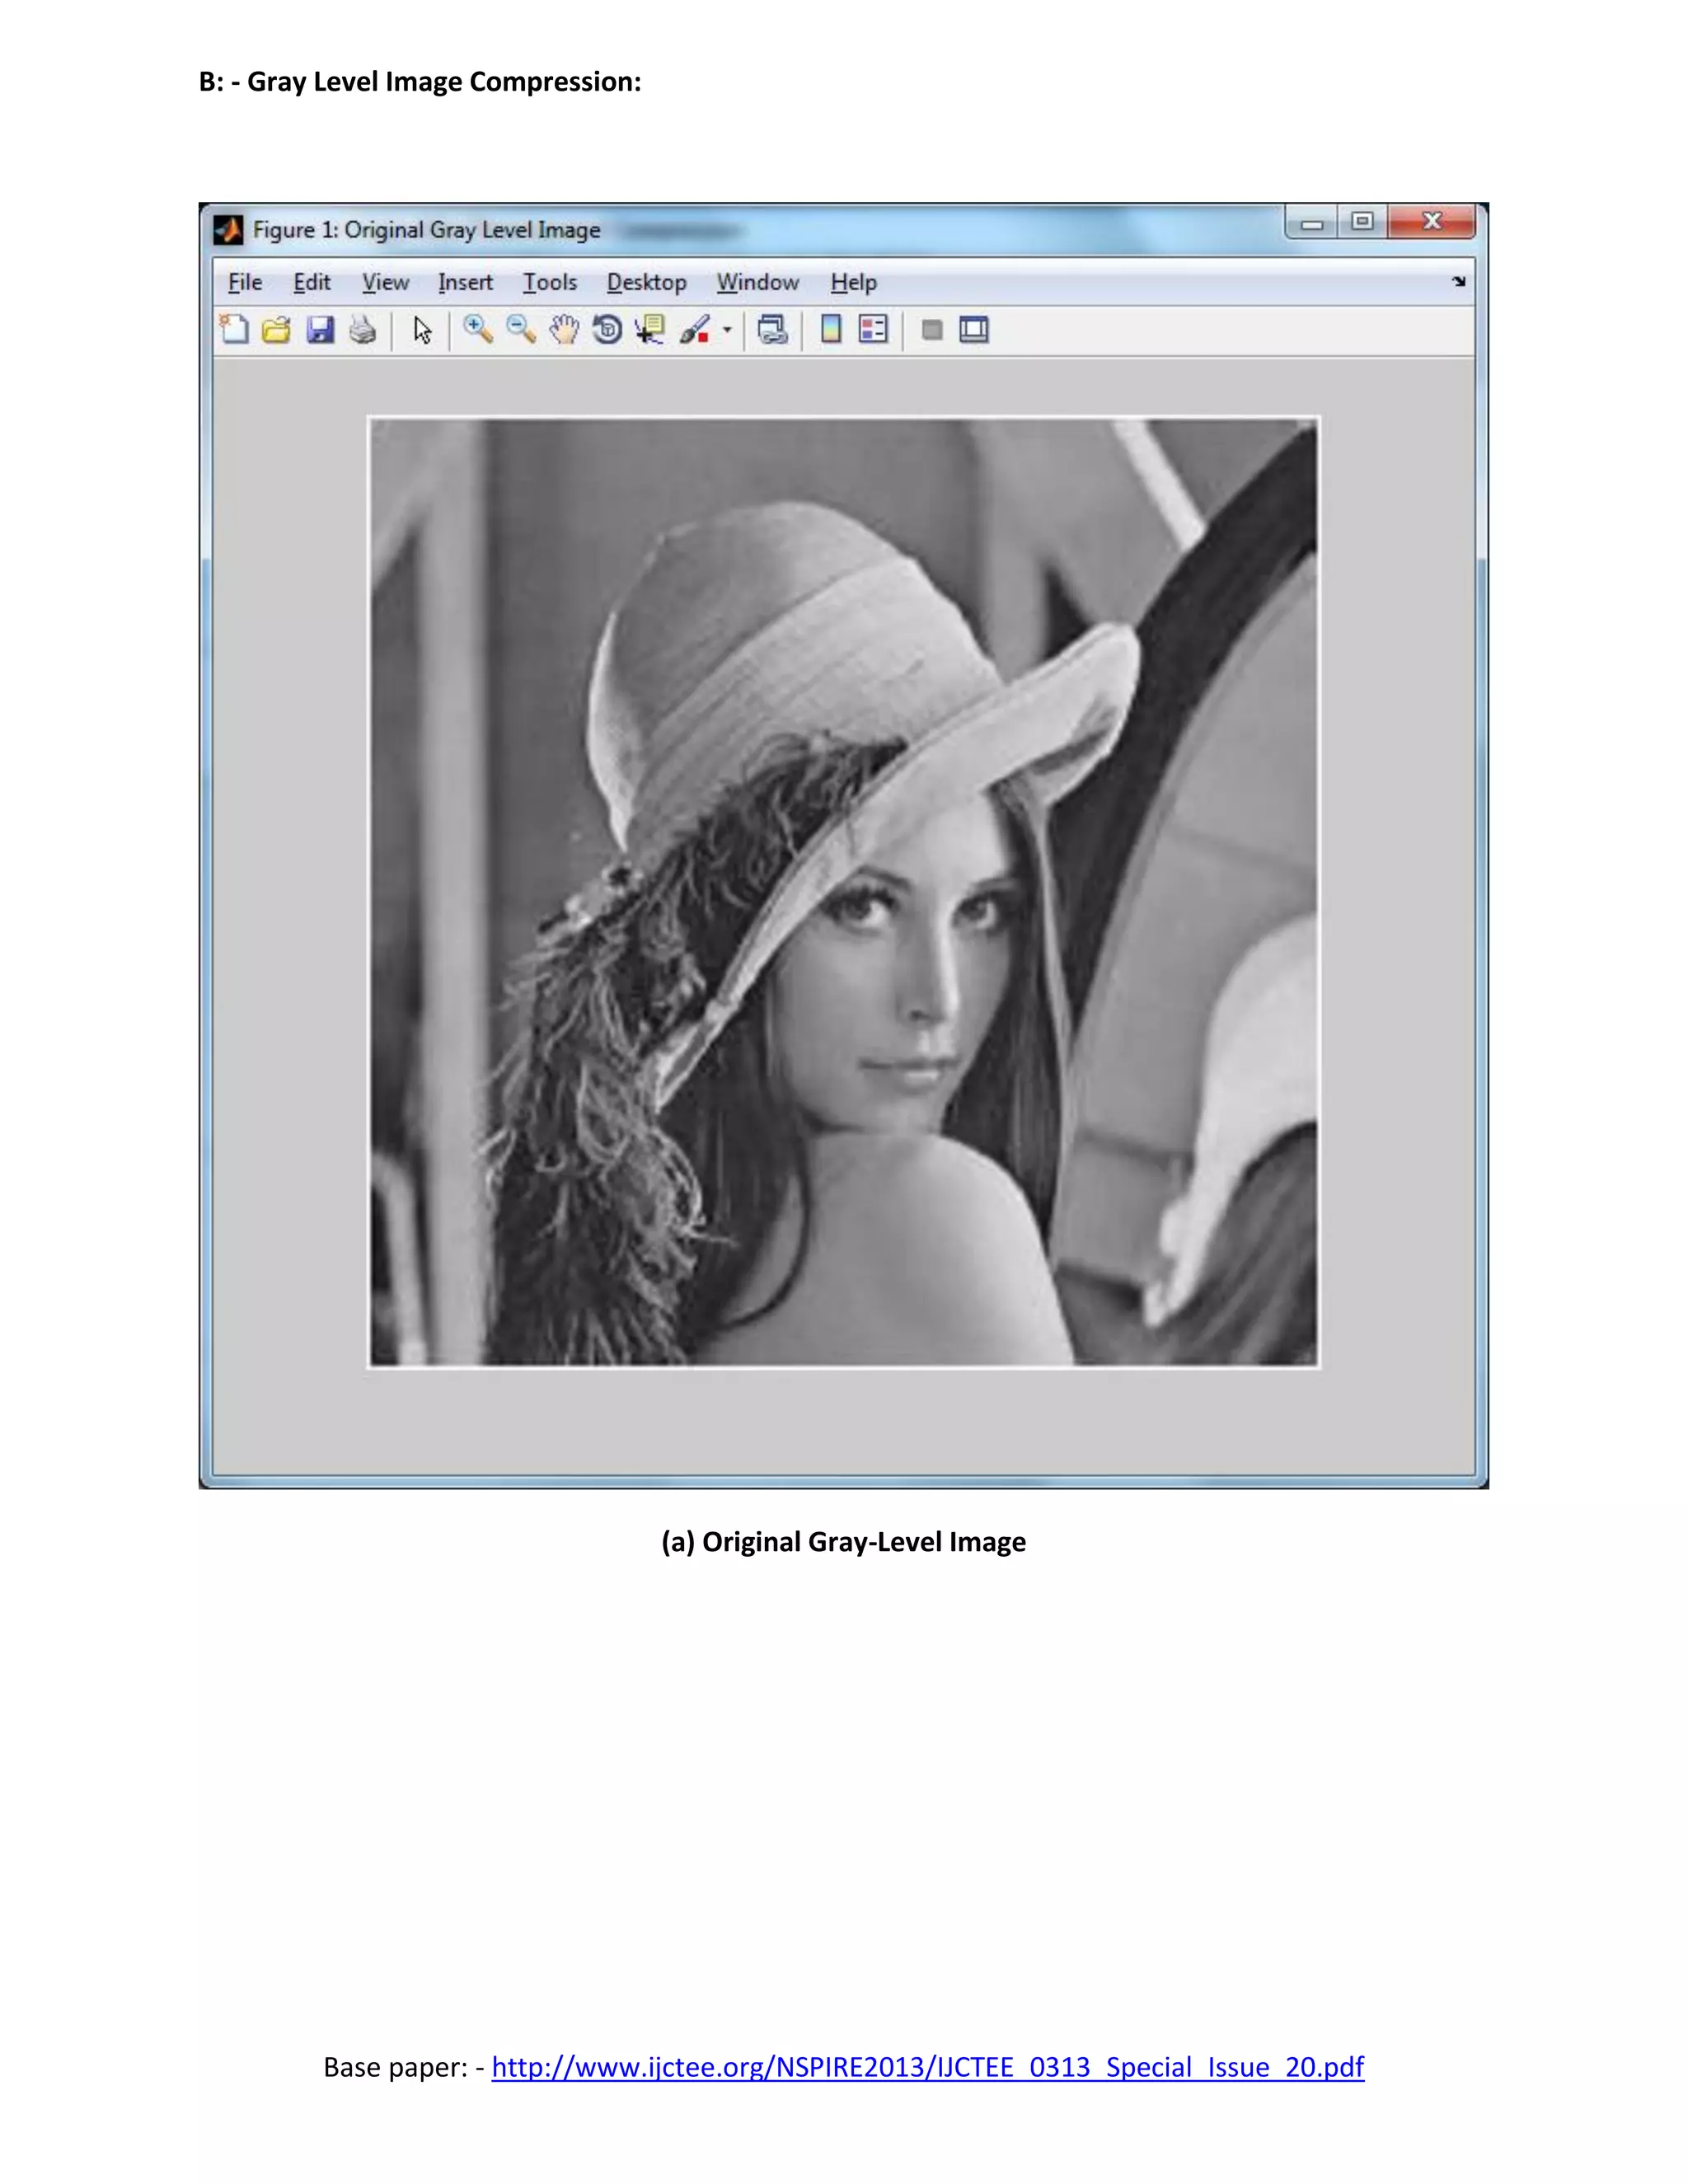Open the Insert menu
This screenshot has height=2184, width=1688.
coord(465,283)
